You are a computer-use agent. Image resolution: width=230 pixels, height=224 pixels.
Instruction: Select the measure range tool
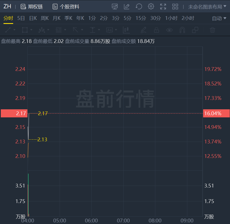(92, 30)
